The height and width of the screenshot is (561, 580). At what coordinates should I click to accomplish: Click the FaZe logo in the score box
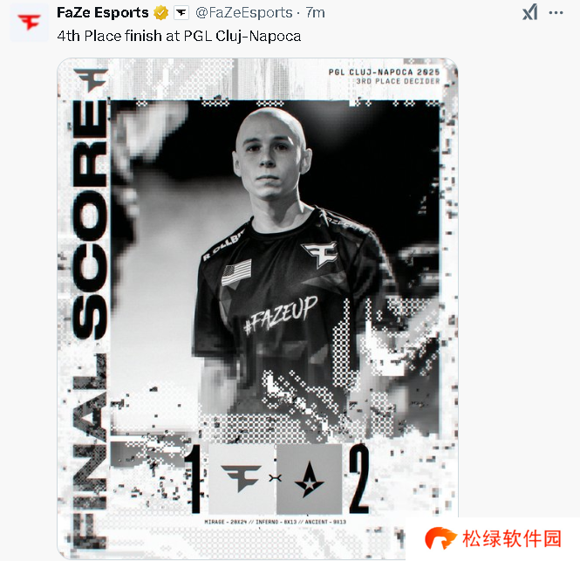point(242,479)
